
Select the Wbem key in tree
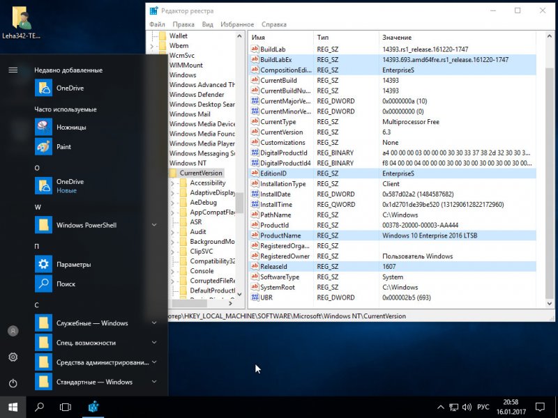click(179, 45)
